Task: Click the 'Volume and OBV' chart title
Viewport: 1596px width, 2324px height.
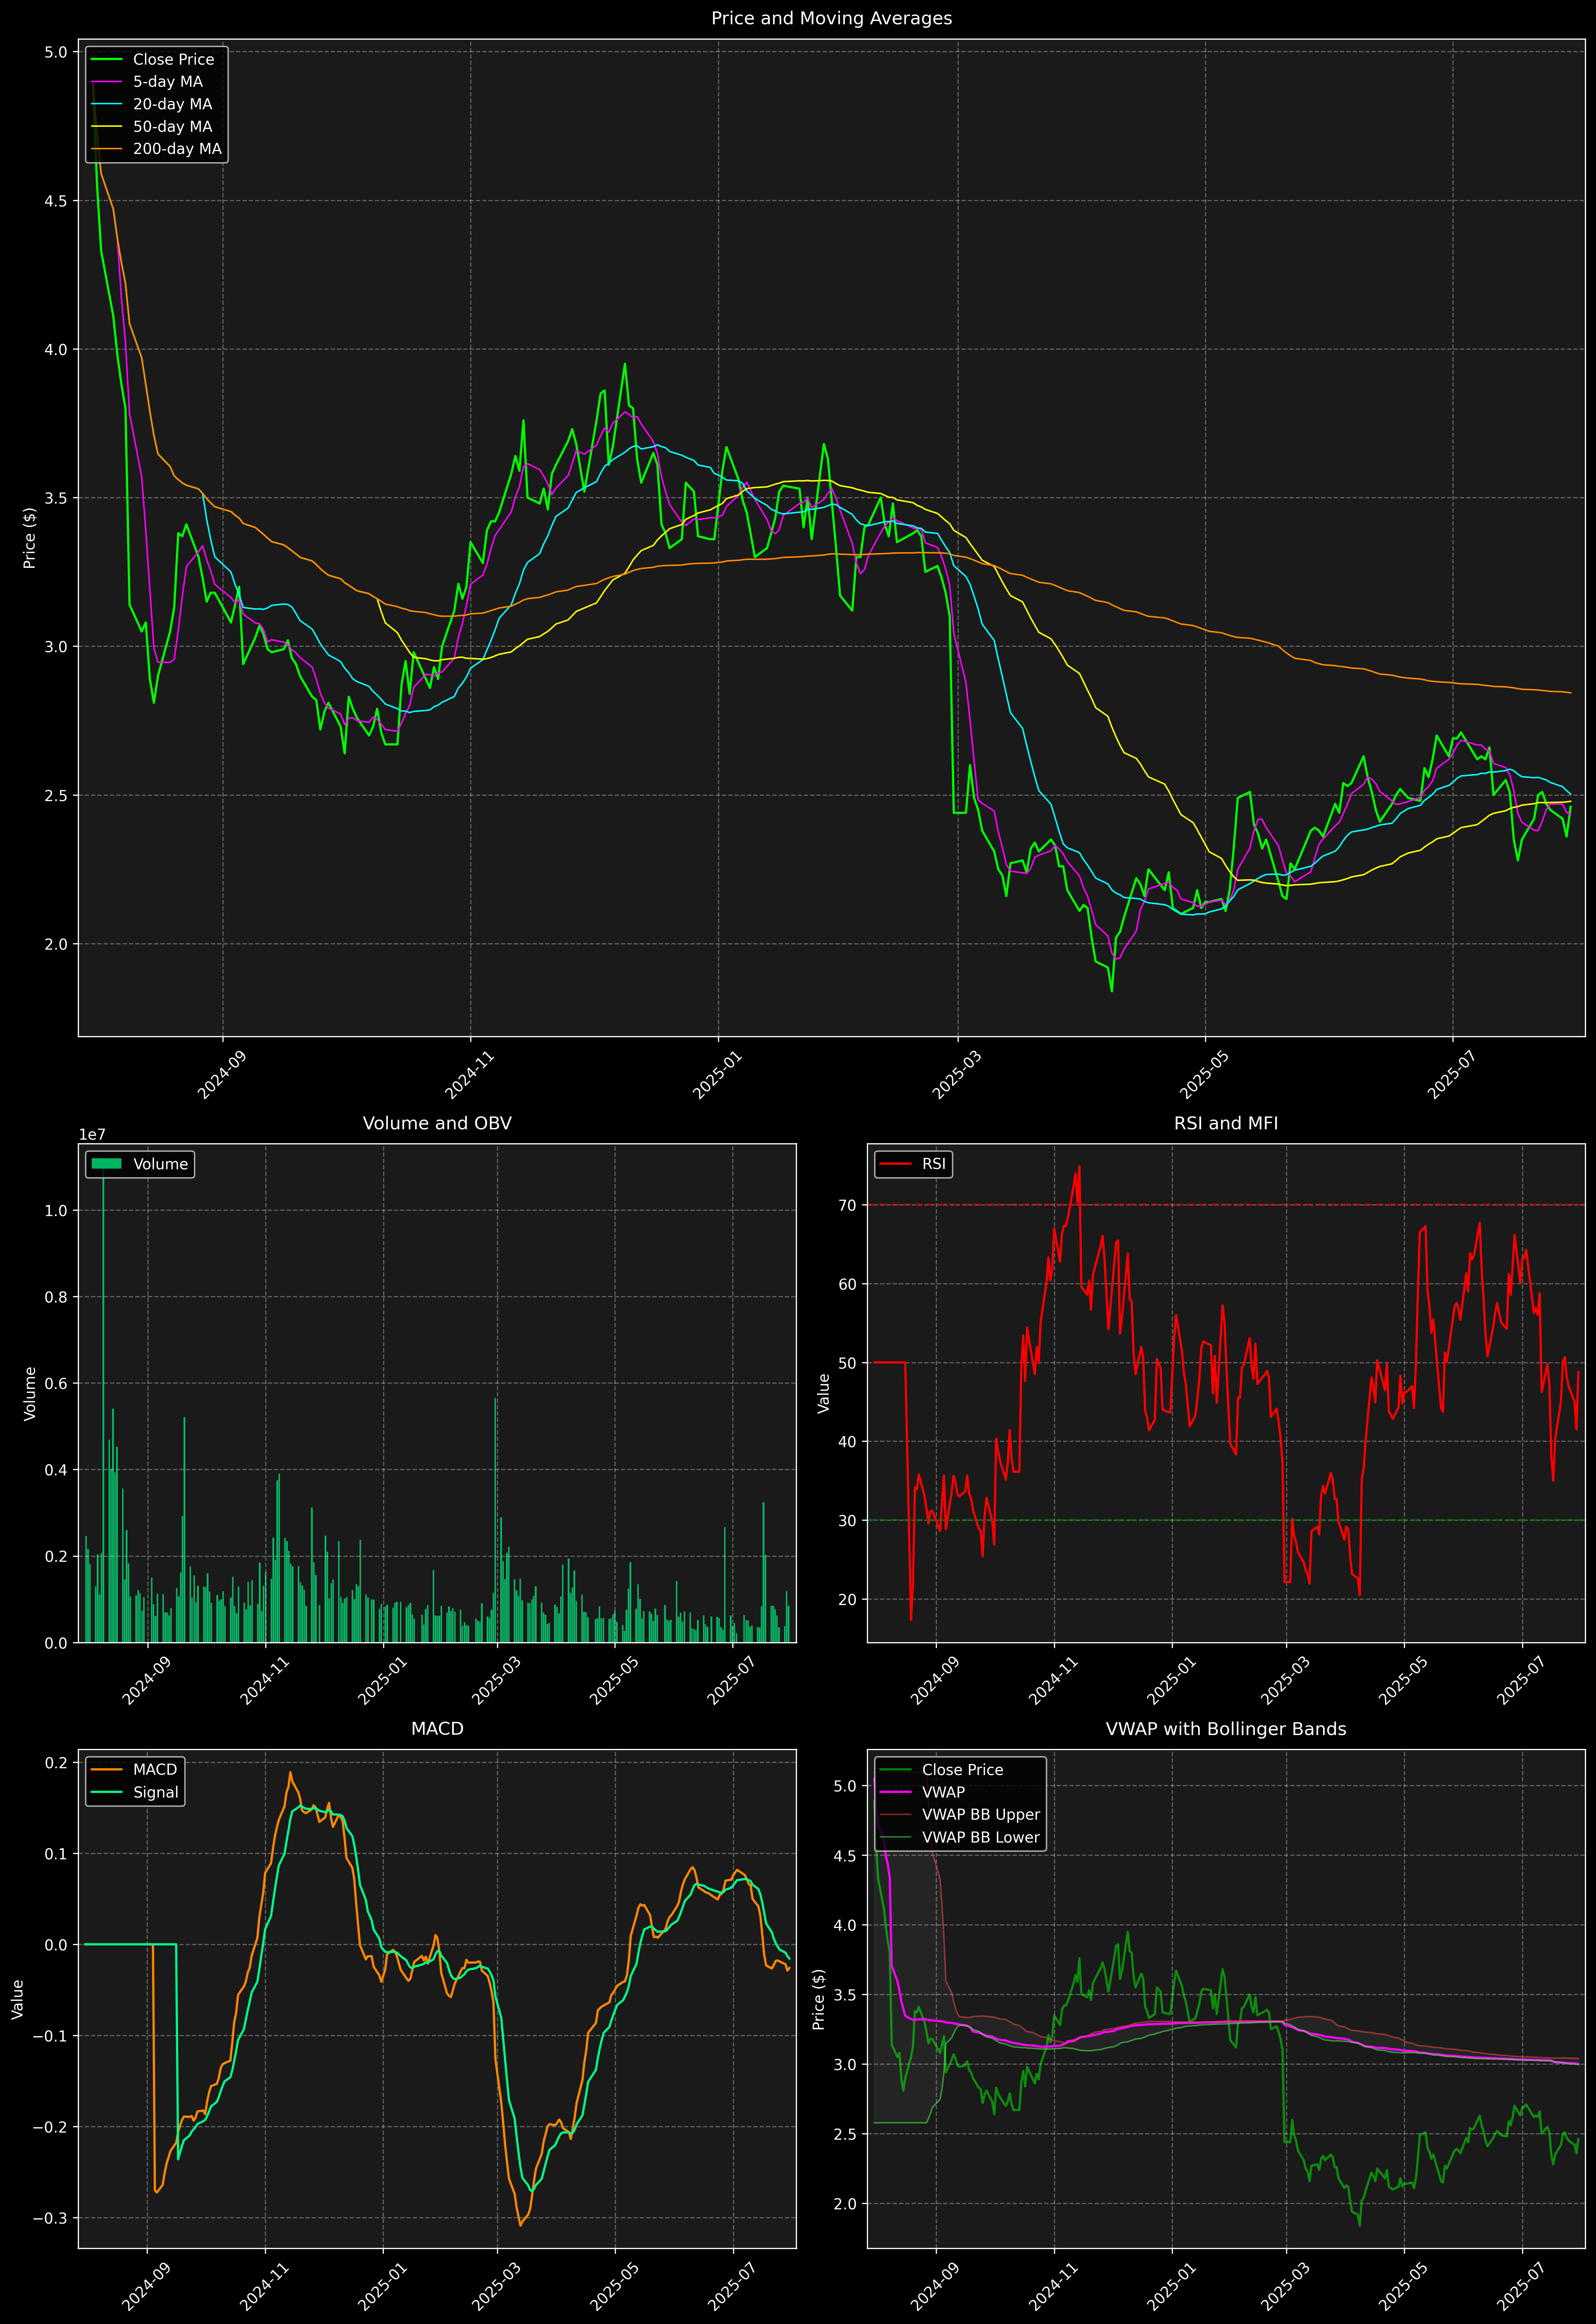Action: (x=437, y=1123)
